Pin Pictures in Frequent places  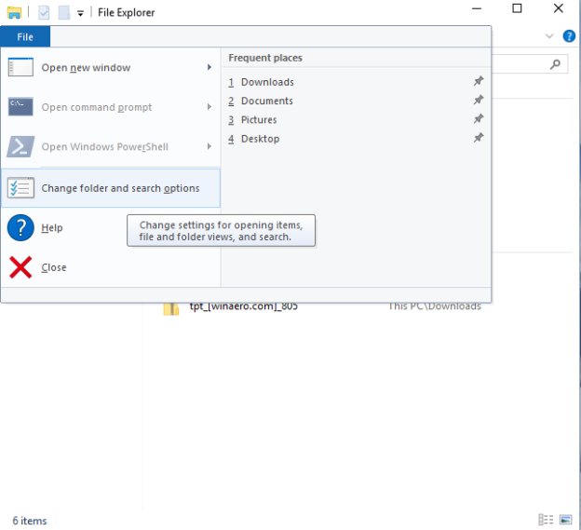click(479, 119)
